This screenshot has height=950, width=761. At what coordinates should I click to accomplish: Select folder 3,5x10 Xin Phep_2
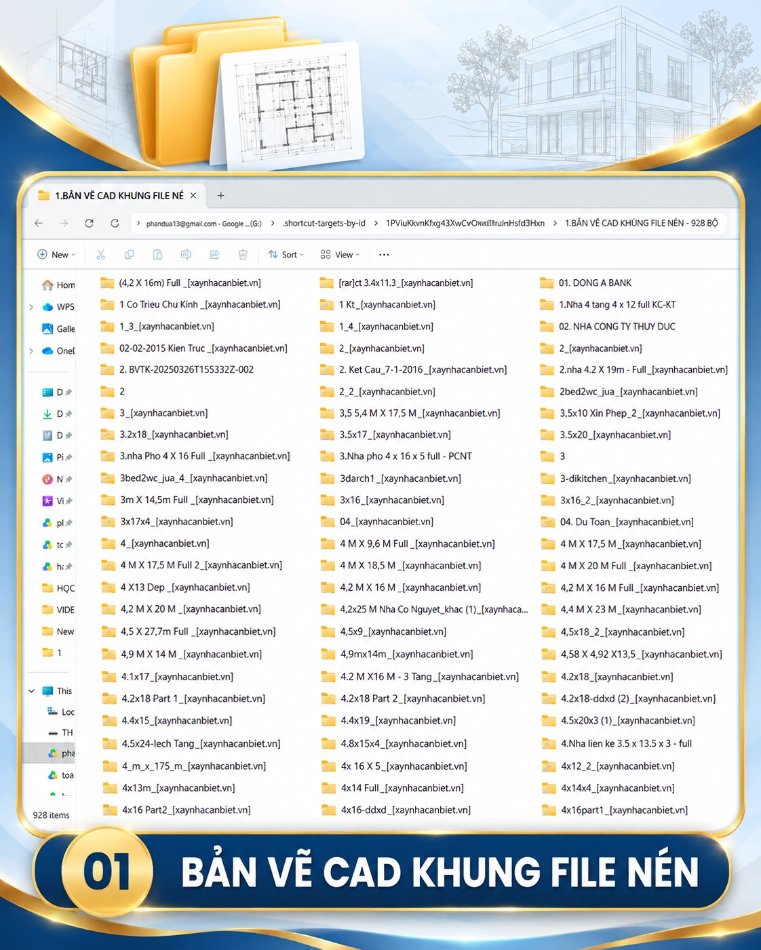[x=630, y=413]
